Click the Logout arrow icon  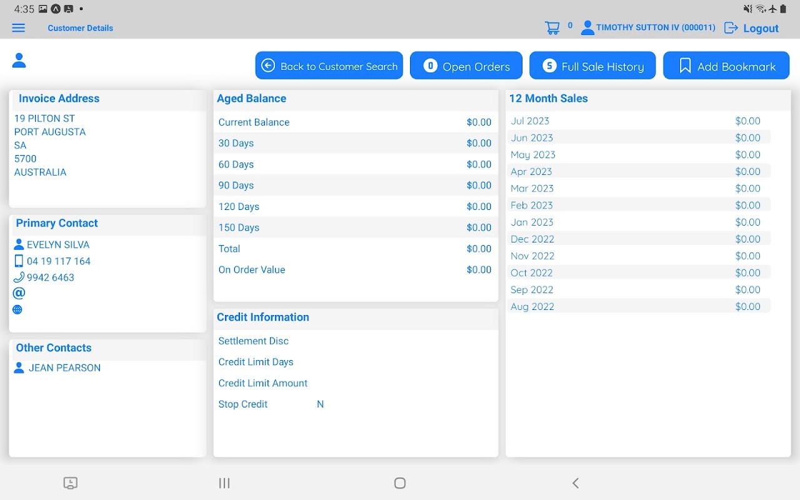point(731,28)
